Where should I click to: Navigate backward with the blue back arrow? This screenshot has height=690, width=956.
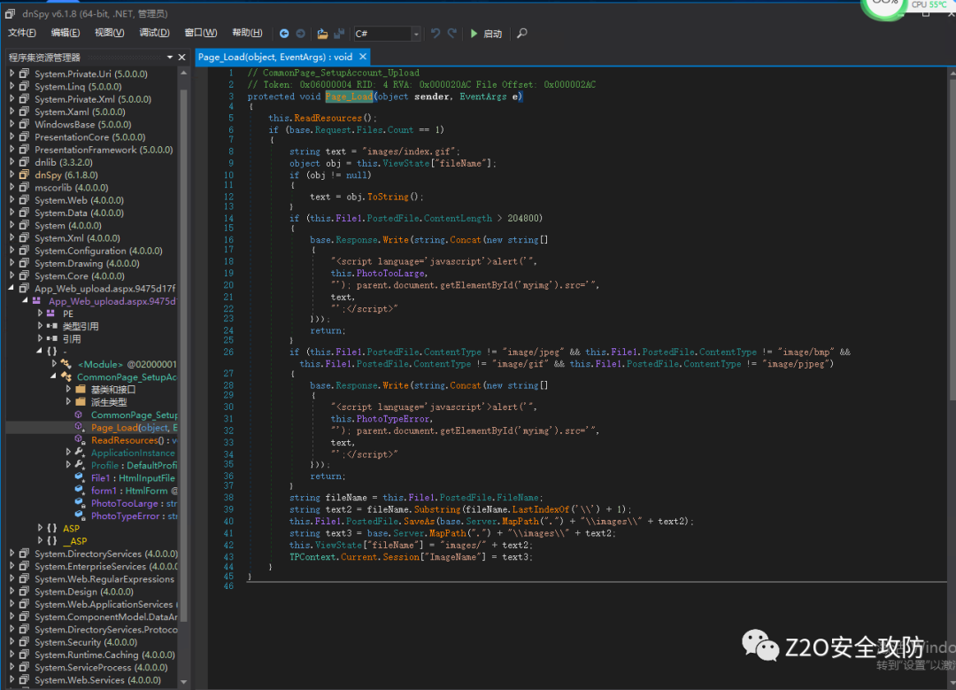284,34
